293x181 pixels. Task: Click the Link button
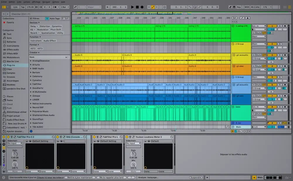15,7
